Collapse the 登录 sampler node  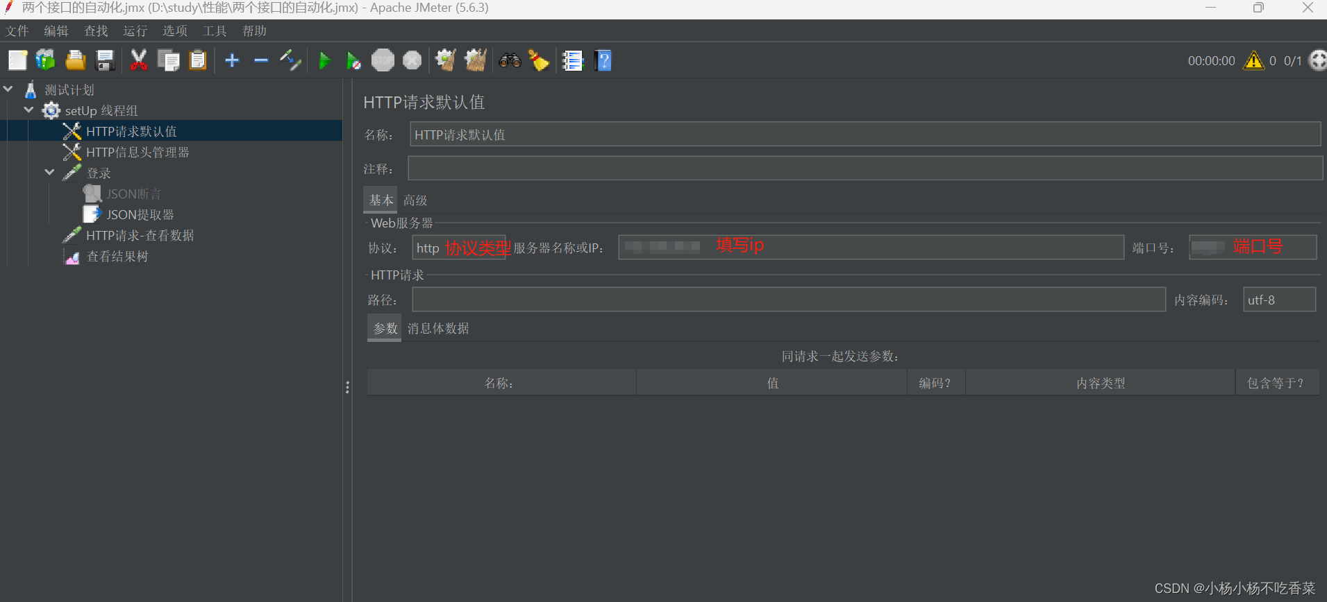pyautogui.click(x=50, y=173)
